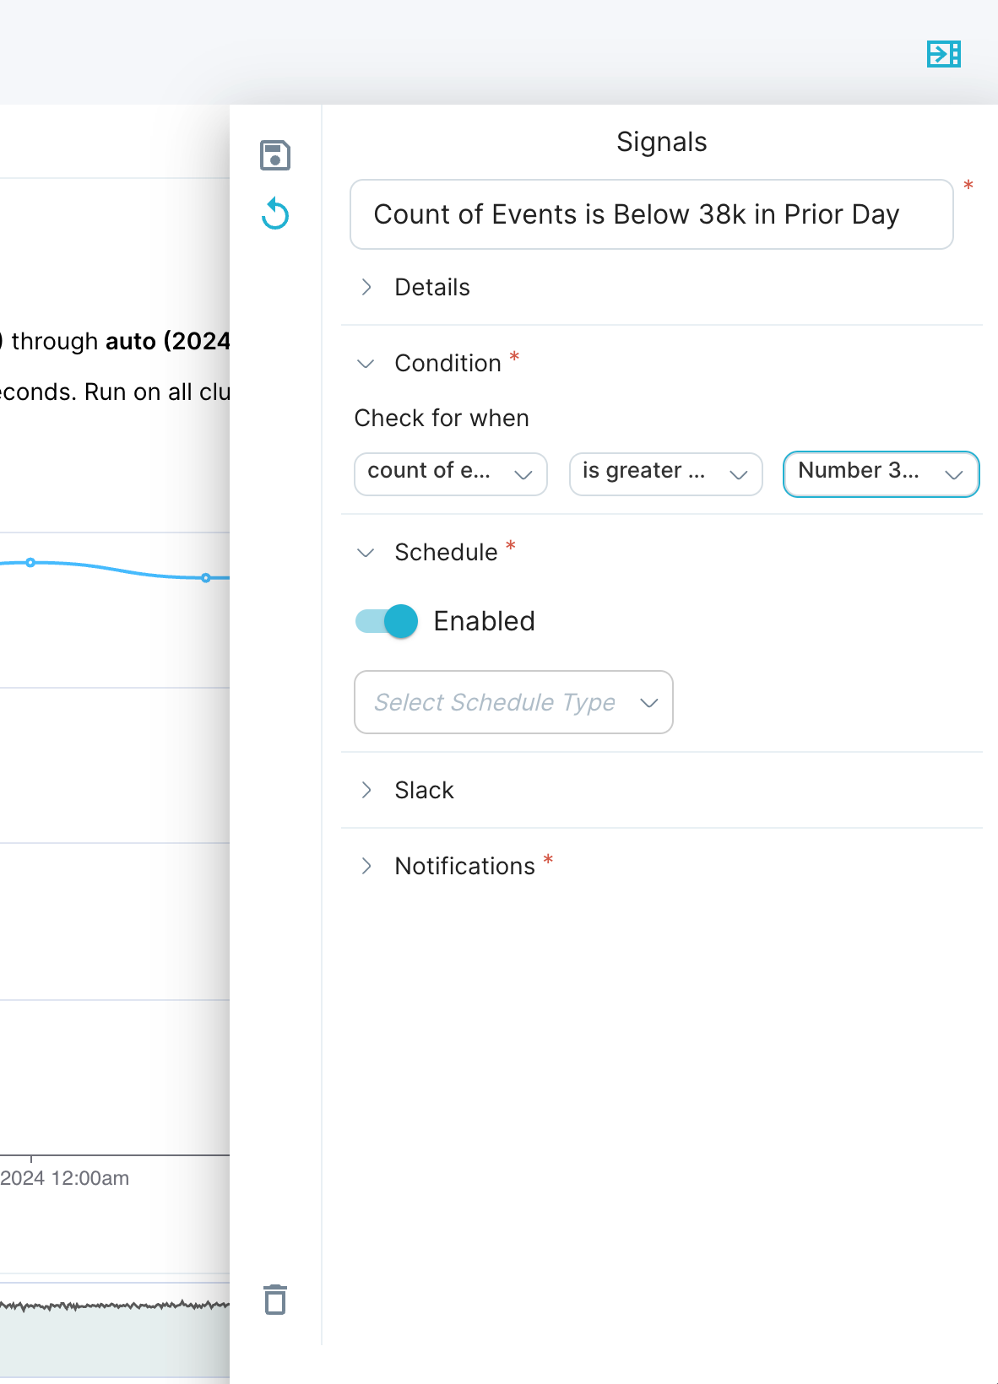Toggle the Enabled schedule switch
Image resolution: width=998 pixels, height=1384 pixels.
coord(387,621)
